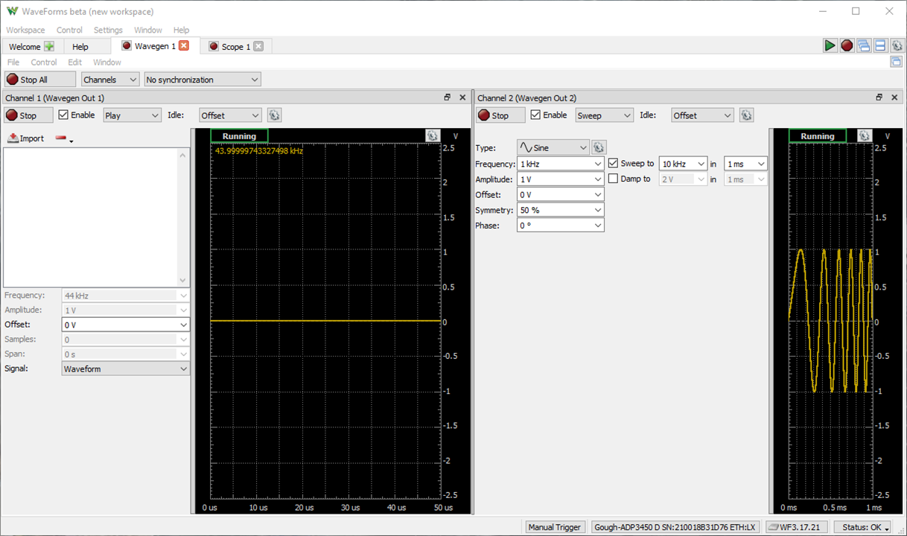This screenshot has width=907, height=536.
Task: Open sine type options gear icon
Action: pos(599,147)
